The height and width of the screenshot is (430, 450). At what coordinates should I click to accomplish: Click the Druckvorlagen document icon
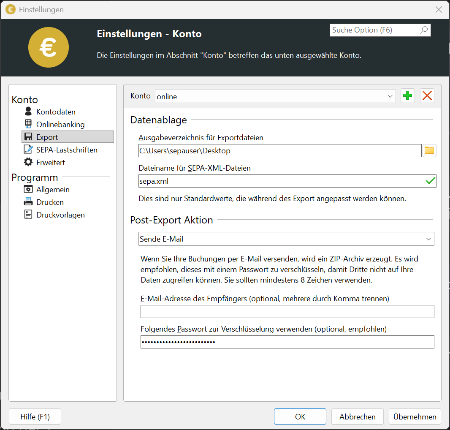28,215
